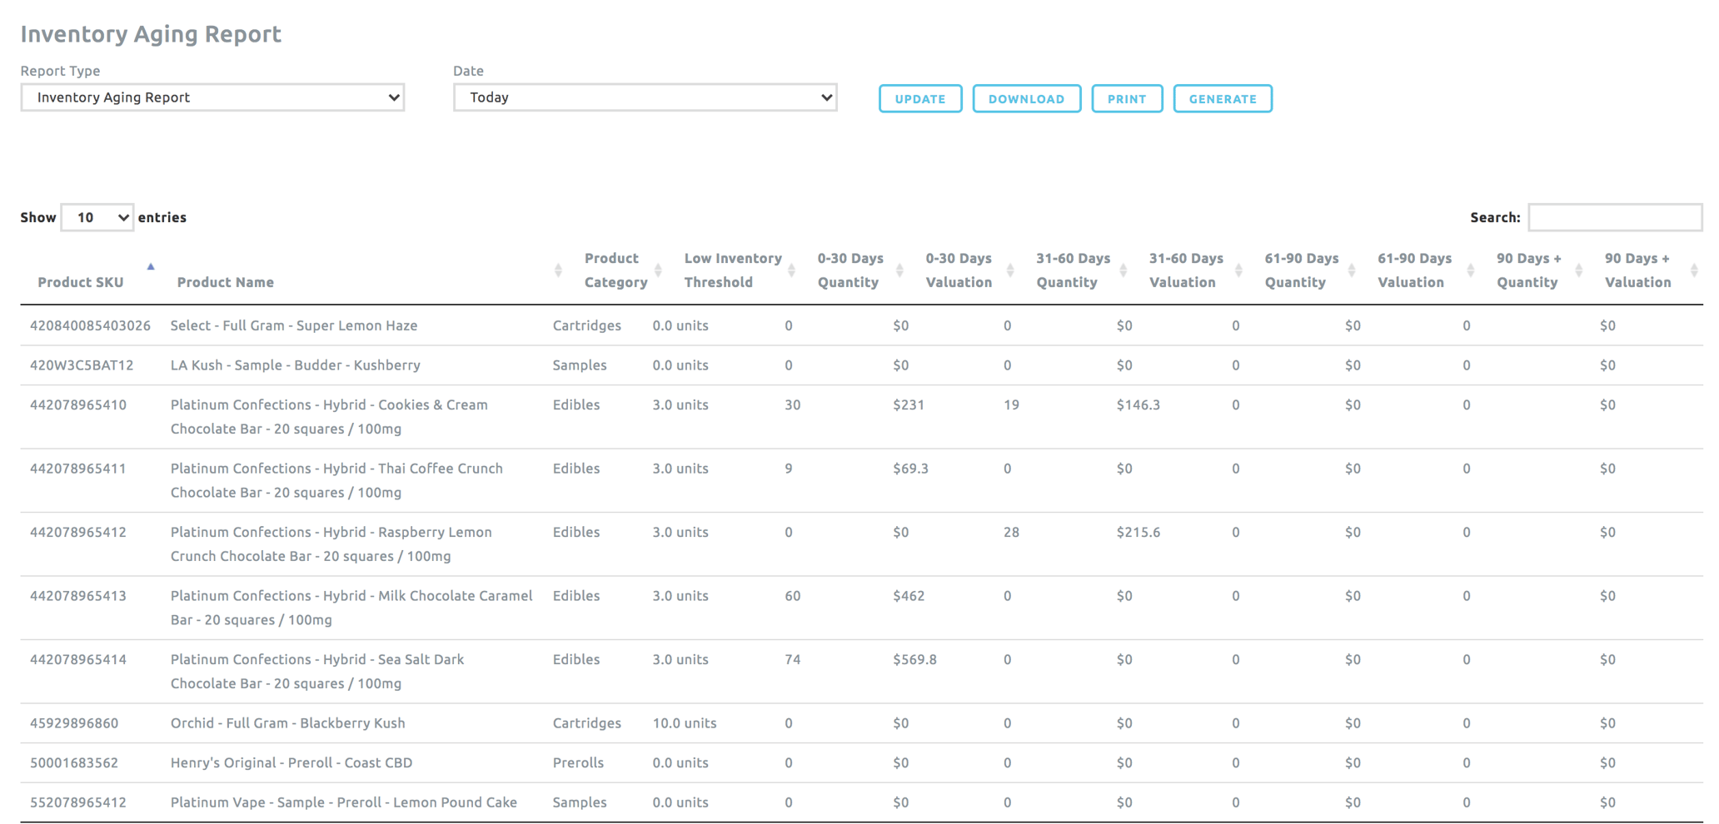The width and height of the screenshot is (1719, 824).
Task: Select the Henry's Original Preroll Coast CBD row
Action: (x=291, y=763)
